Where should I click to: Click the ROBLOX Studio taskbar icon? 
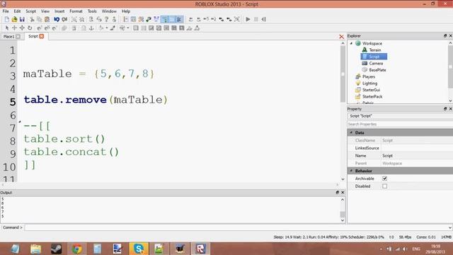coord(200,249)
